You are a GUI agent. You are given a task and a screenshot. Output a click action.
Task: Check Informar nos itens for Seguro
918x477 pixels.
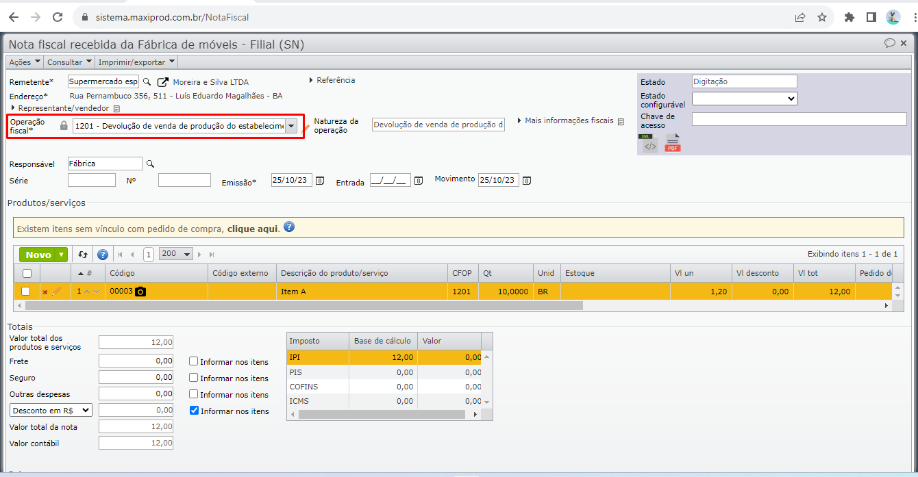[194, 378]
